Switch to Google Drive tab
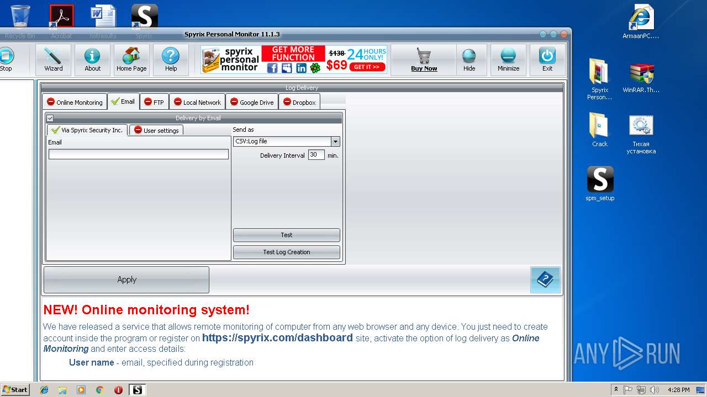 [252, 102]
